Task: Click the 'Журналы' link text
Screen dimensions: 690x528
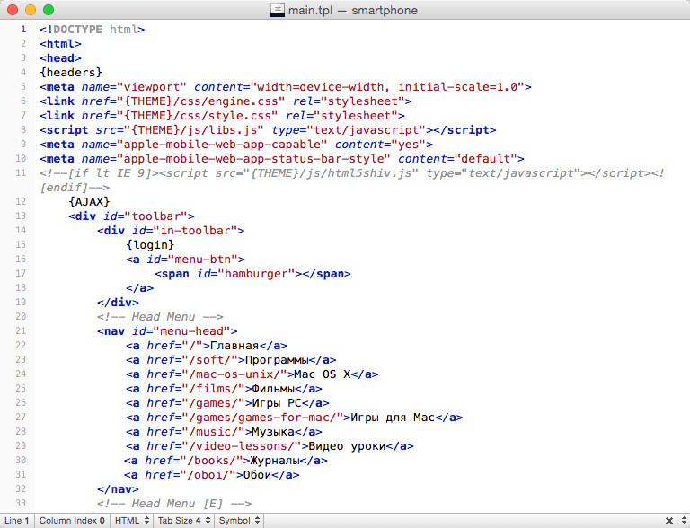Action: pyautogui.click(x=275, y=461)
